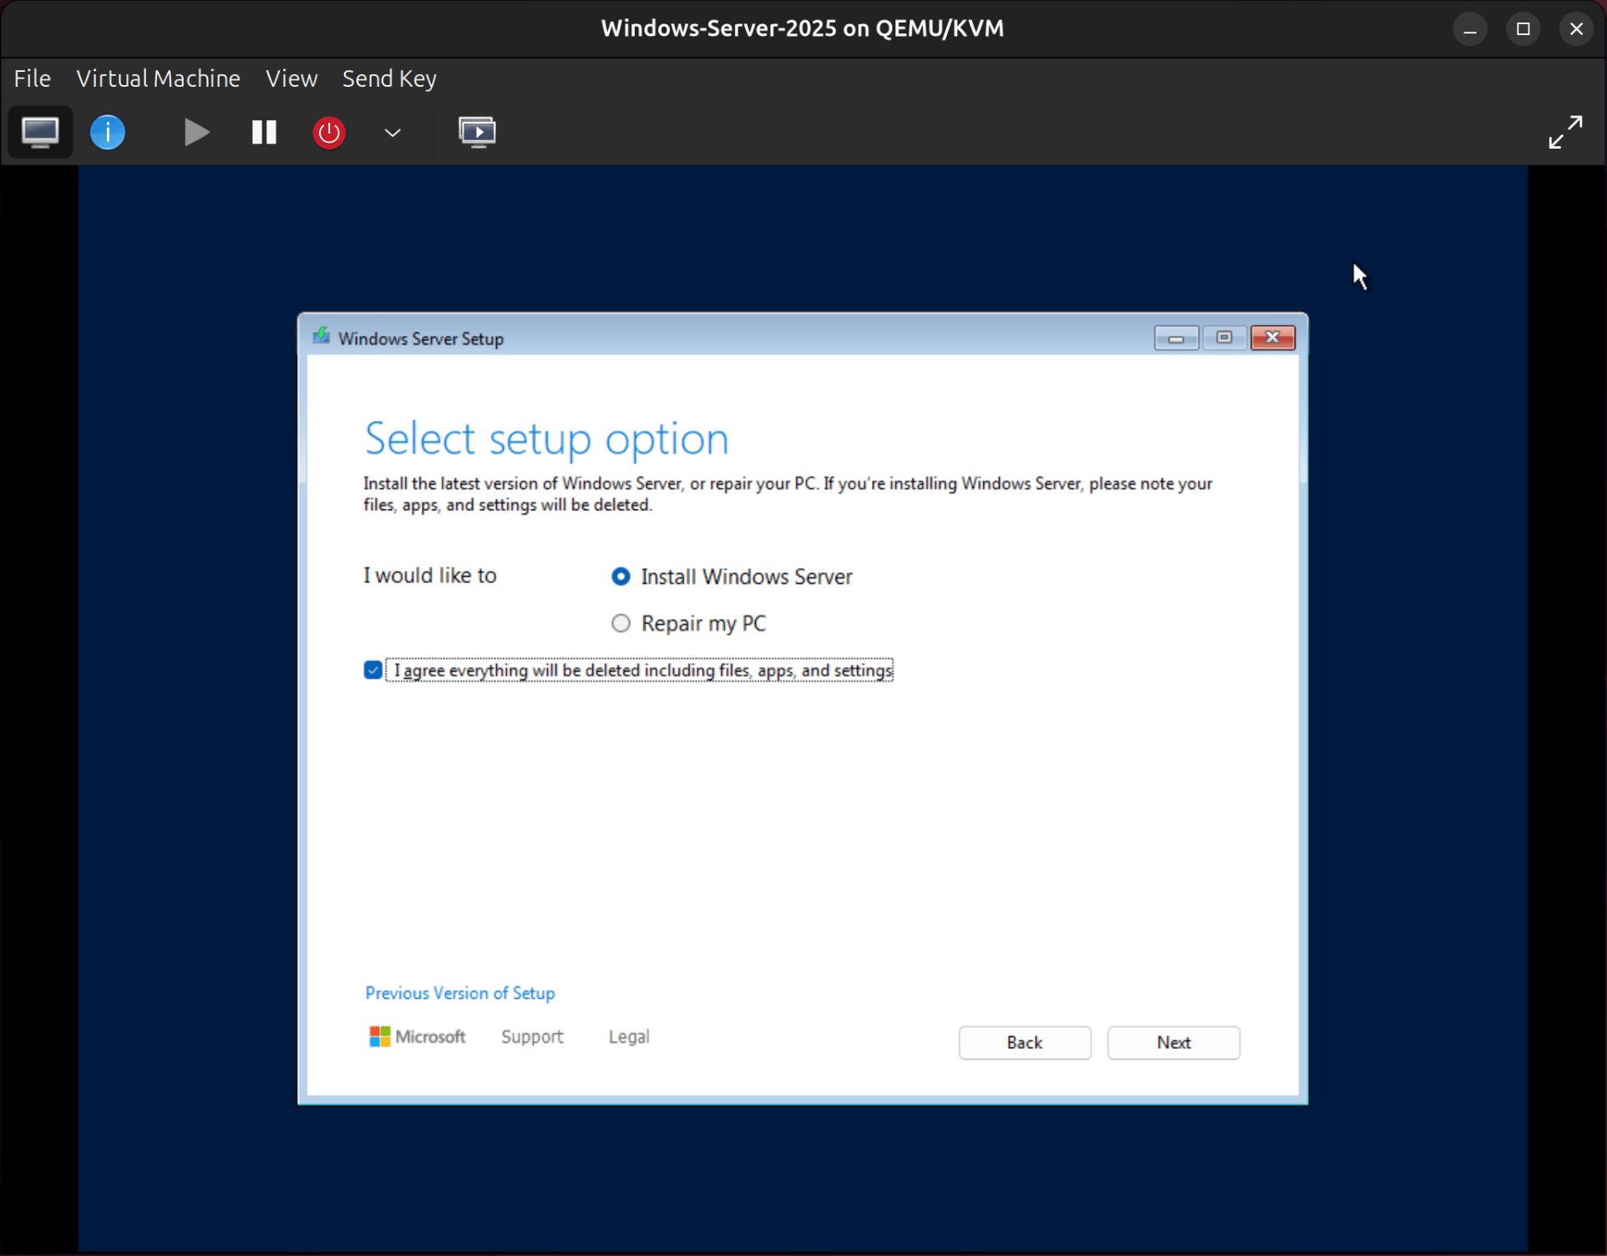Image resolution: width=1607 pixels, height=1256 pixels.
Task: Open the Send Key menu
Action: (389, 78)
